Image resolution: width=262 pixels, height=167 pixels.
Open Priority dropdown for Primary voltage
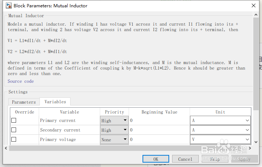point(114,140)
